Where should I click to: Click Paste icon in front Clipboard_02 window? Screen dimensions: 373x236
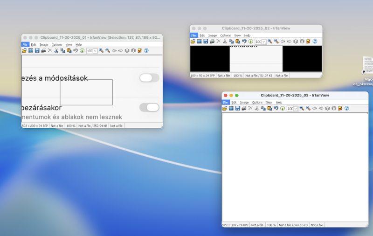pos(270,108)
